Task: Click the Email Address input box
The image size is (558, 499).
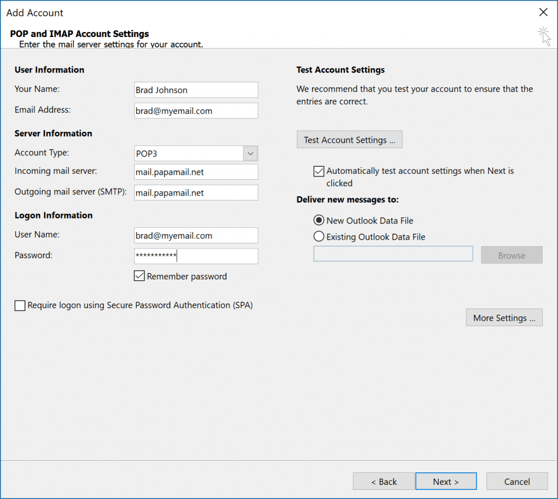Action: coord(196,110)
